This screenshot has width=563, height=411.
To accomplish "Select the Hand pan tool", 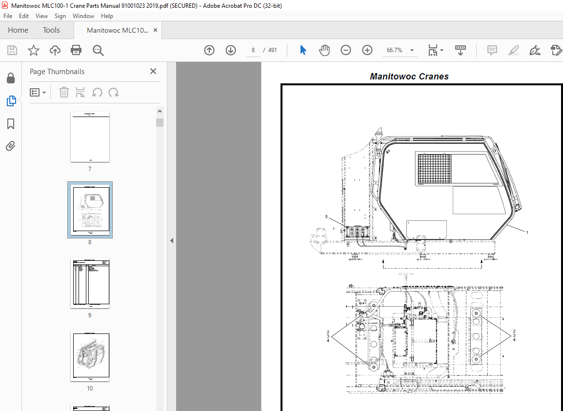I will (324, 50).
